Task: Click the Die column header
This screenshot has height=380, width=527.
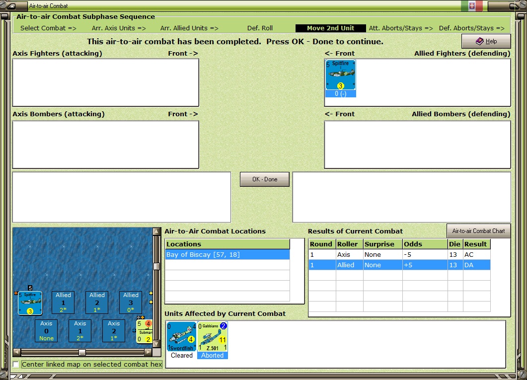Action: (x=455, y=244)
